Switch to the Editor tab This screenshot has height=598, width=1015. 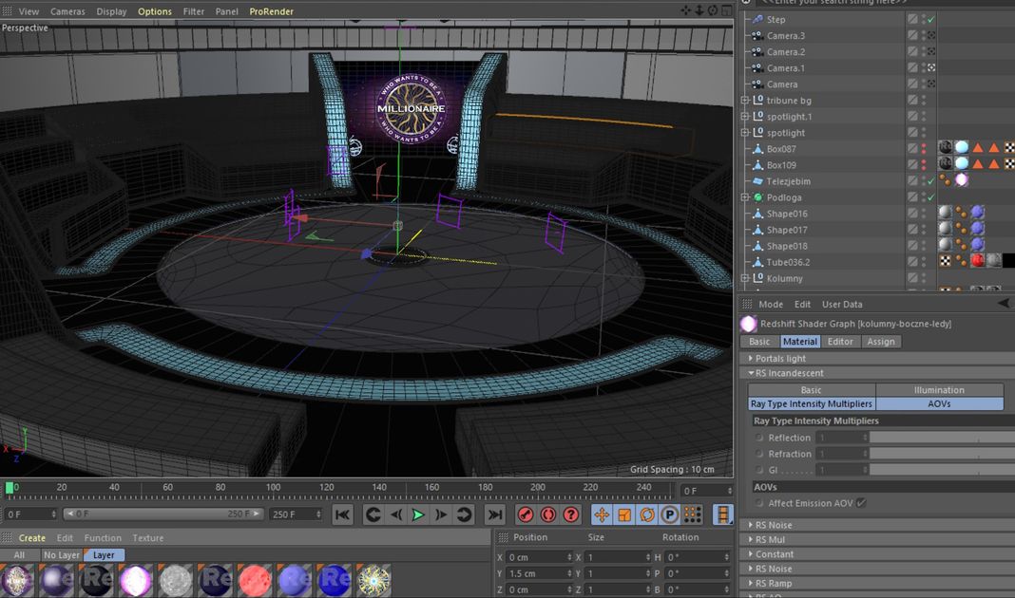tap(840, 342)
